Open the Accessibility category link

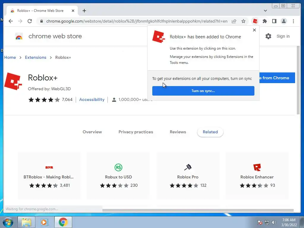(x=92, y=100)
